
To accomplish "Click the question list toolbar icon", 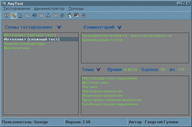I will tap(34, 16).
